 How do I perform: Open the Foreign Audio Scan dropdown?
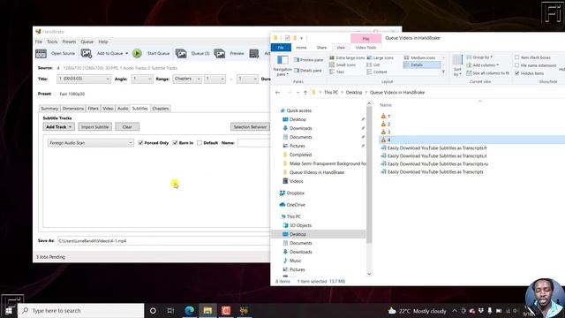[x=90, y=143]
